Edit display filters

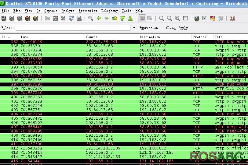click(205, 18)
